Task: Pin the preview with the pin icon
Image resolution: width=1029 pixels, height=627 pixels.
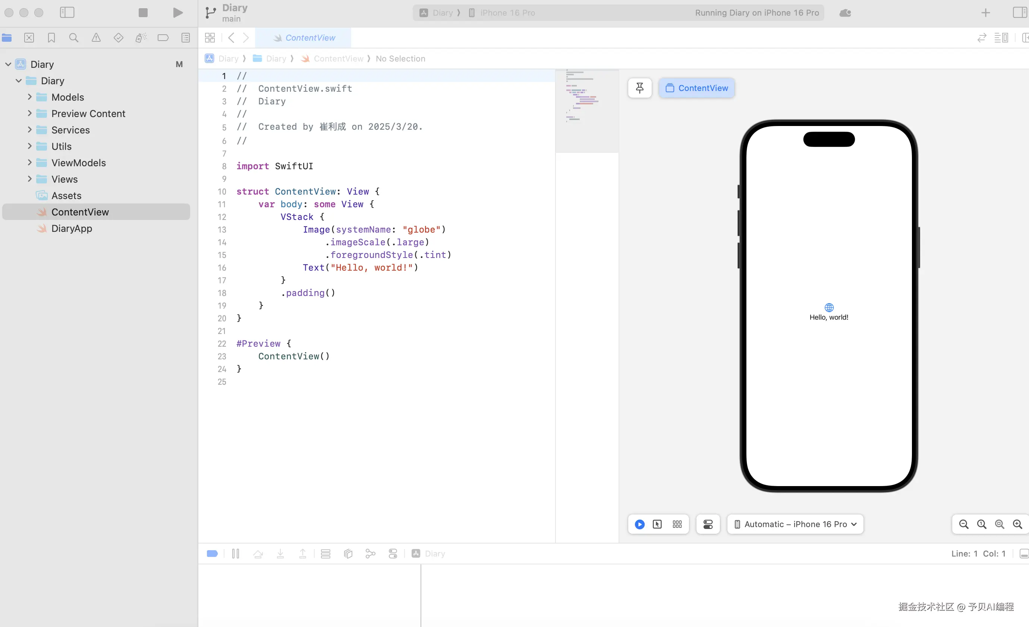Action: [x=639, y=88]
